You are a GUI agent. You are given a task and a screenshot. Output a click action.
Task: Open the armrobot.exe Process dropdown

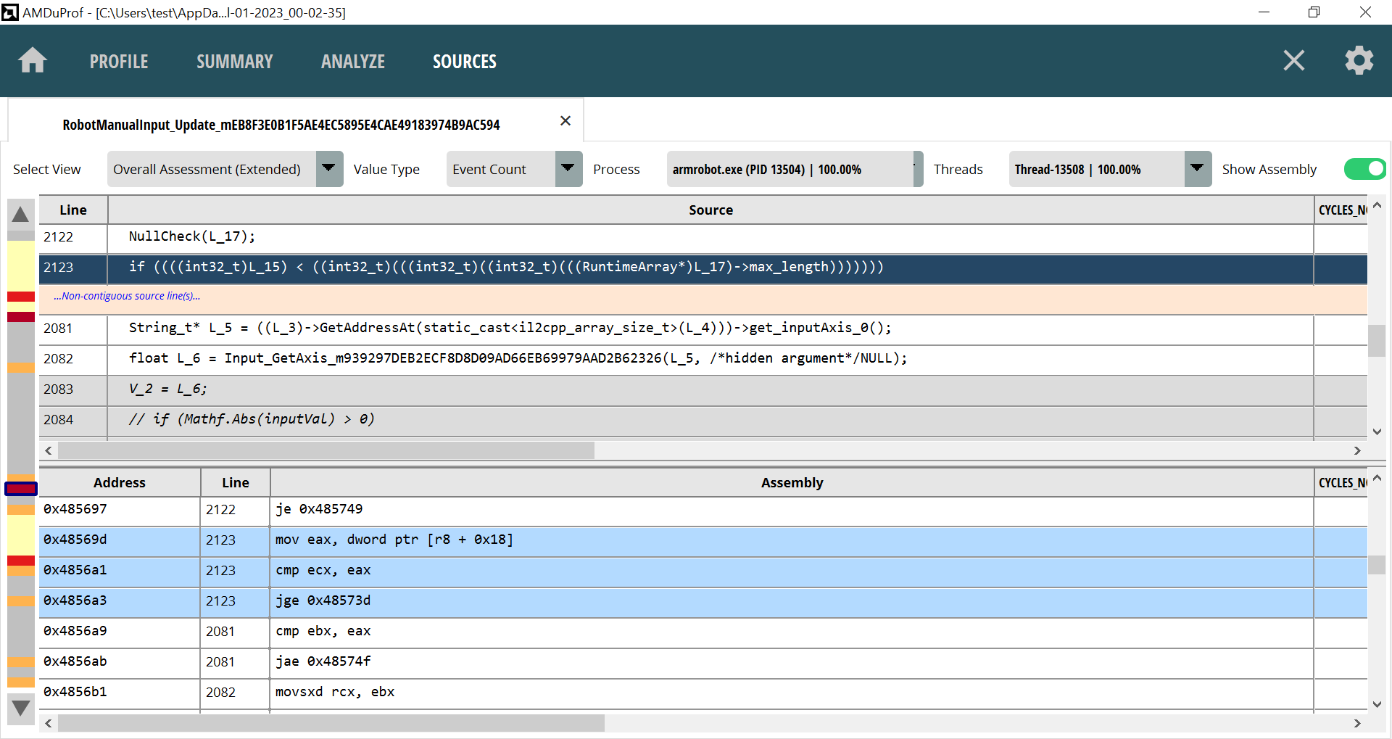795,169
